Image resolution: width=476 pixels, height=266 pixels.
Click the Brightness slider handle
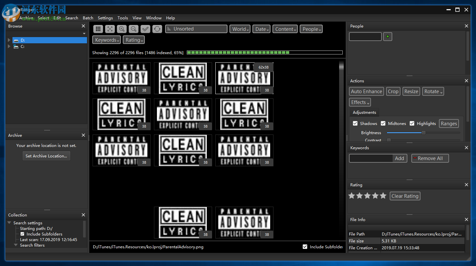[x=423, y=133]
